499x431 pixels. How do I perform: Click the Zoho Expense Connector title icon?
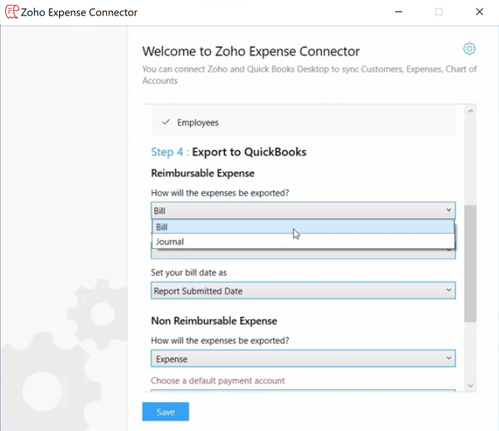pyautogui.click(x=12, y=12)
